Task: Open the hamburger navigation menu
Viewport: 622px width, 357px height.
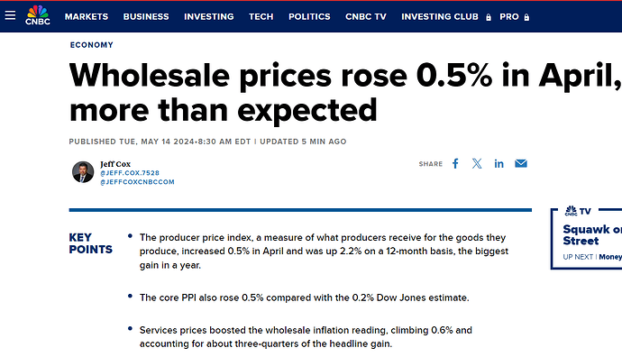Action: (x=10, y=15)
